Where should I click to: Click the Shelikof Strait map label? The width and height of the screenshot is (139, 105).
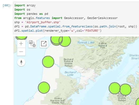pyautogui.click(x=134, y=57)
